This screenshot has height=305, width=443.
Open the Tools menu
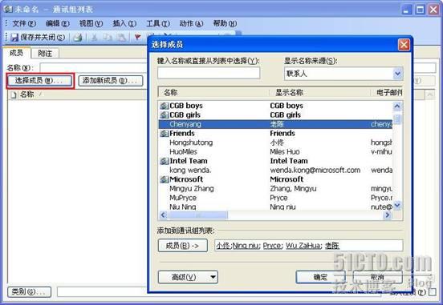tap(157, 23)
